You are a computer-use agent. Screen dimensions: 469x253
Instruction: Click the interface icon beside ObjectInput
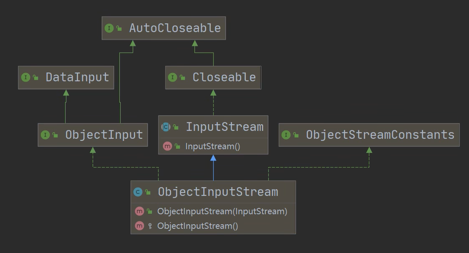point(45,135)
